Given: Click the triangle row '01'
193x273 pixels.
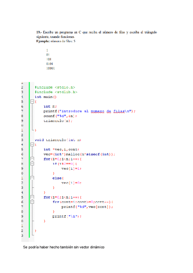Looking at the screenshot, I should pos(48,55).
